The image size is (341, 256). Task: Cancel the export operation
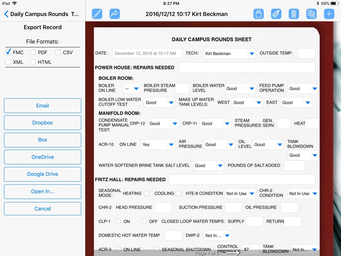coord(42,208)
